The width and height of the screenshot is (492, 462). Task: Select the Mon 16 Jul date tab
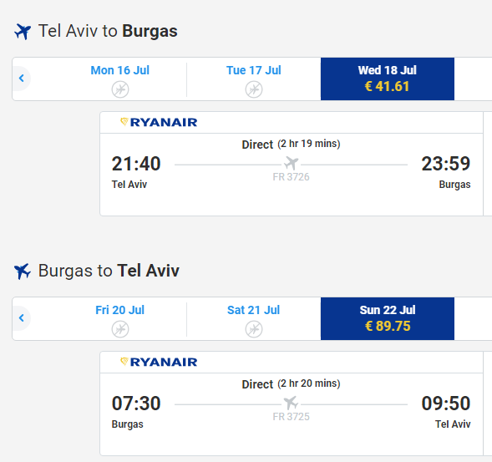click(120, 79)
